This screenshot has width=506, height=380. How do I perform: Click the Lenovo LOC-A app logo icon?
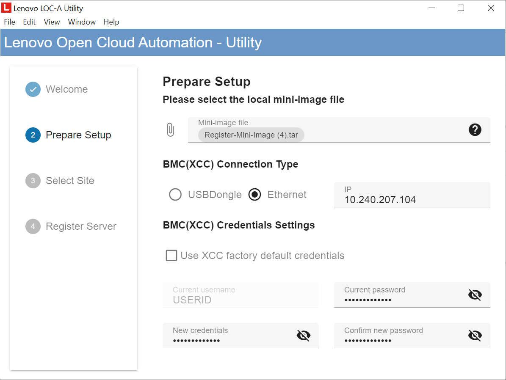pyautogui.click(x=6, y=8)
